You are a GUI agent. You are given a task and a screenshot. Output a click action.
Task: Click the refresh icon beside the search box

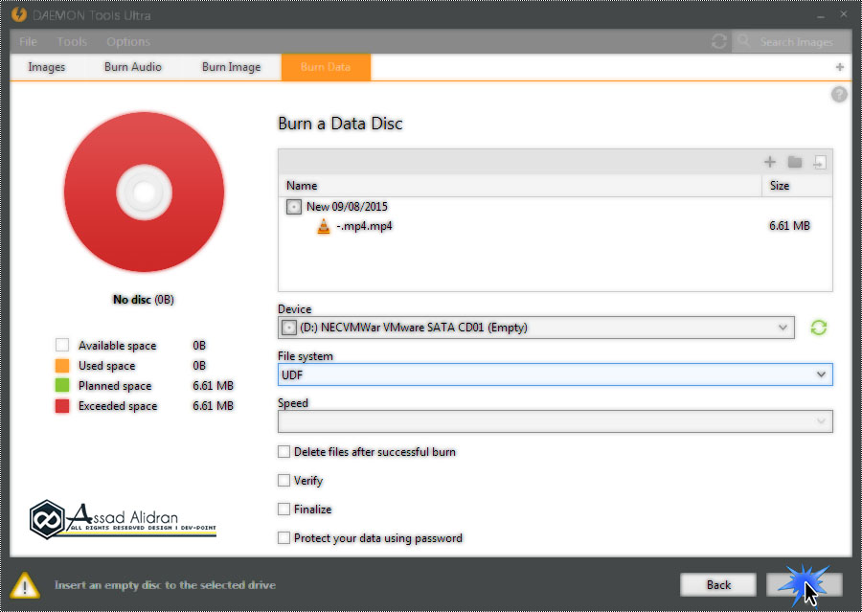click(x=719, y=41)
